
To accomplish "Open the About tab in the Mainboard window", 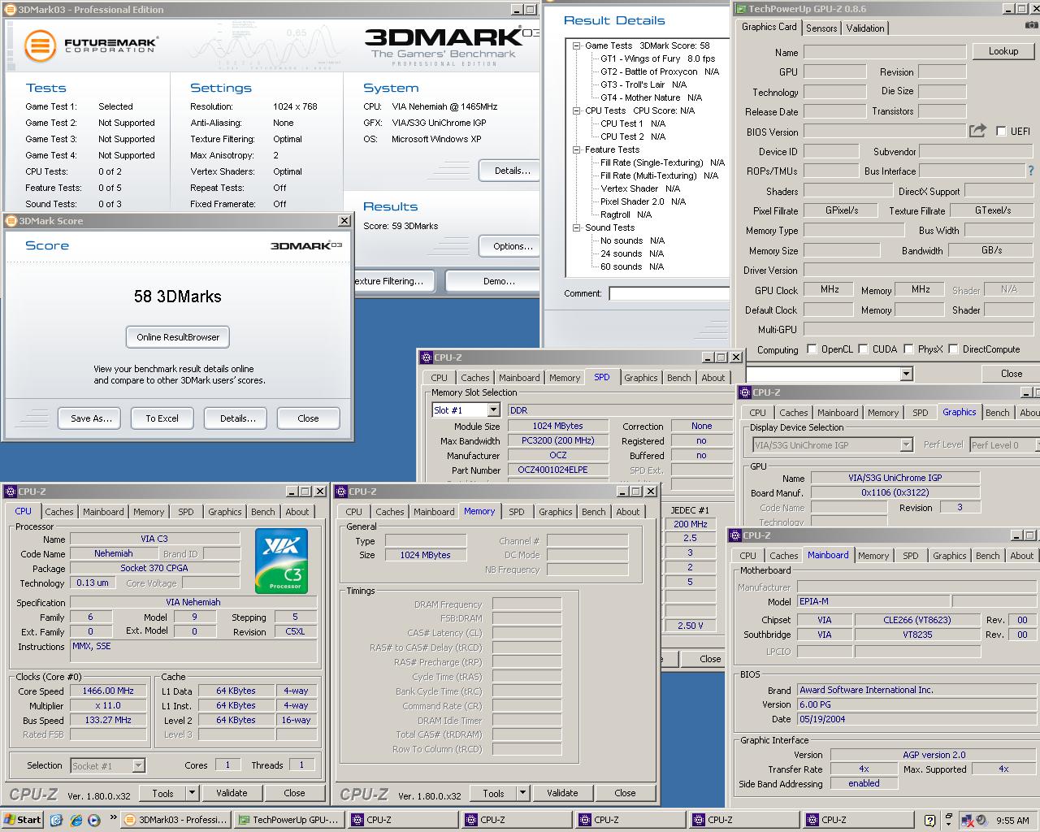I will tap(1022, 556).
